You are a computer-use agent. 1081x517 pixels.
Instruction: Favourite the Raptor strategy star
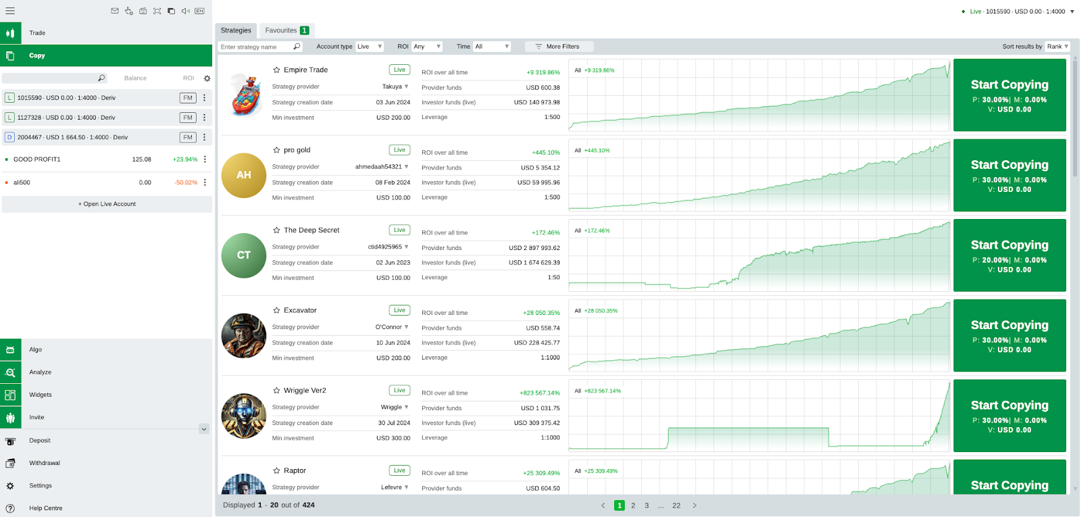click(276, 471)
